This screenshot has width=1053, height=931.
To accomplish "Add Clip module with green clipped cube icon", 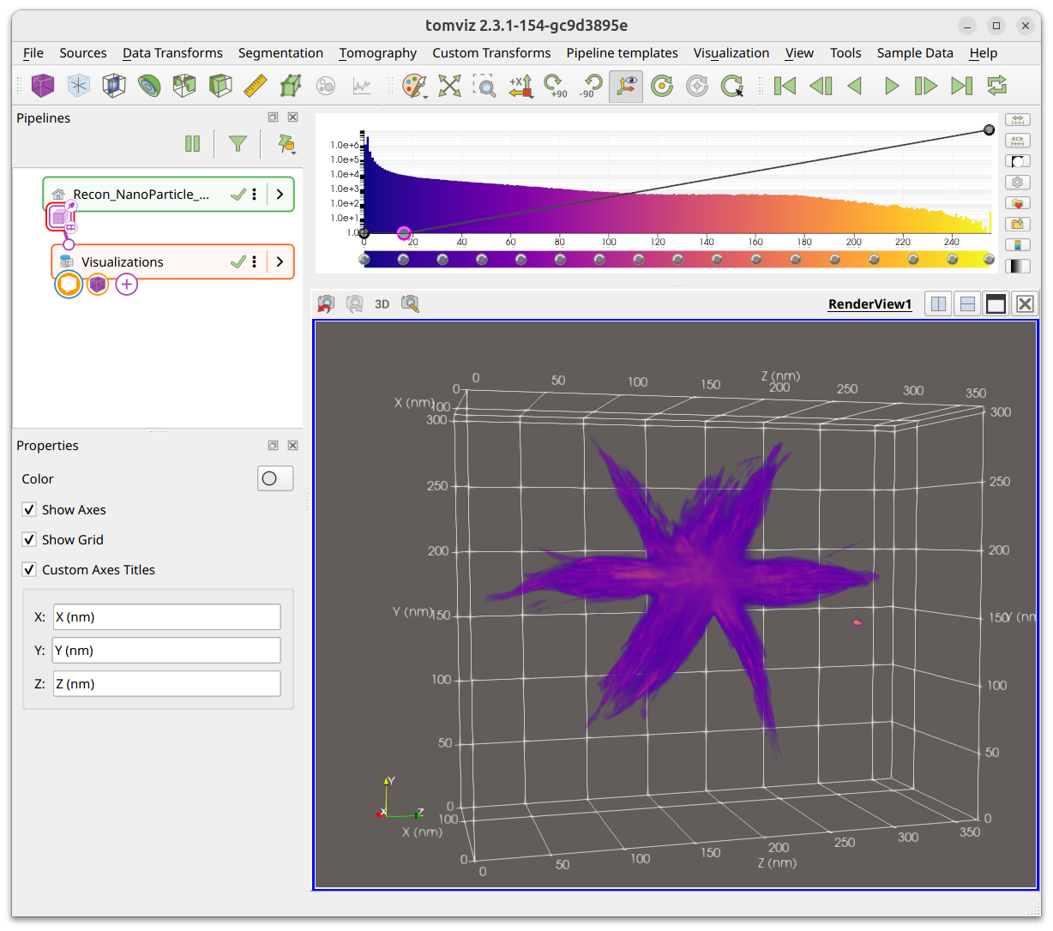I will point(220,85).
